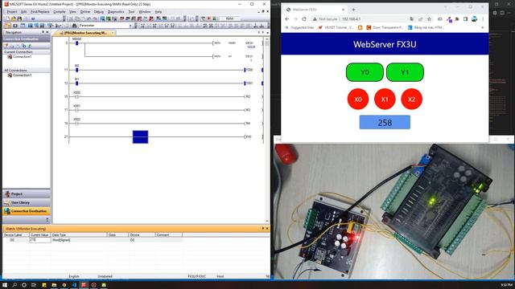Screen dimensions: 515x289
Task: Open the Bảng mã màu HTML bookmark
Action: pos(426,27)
